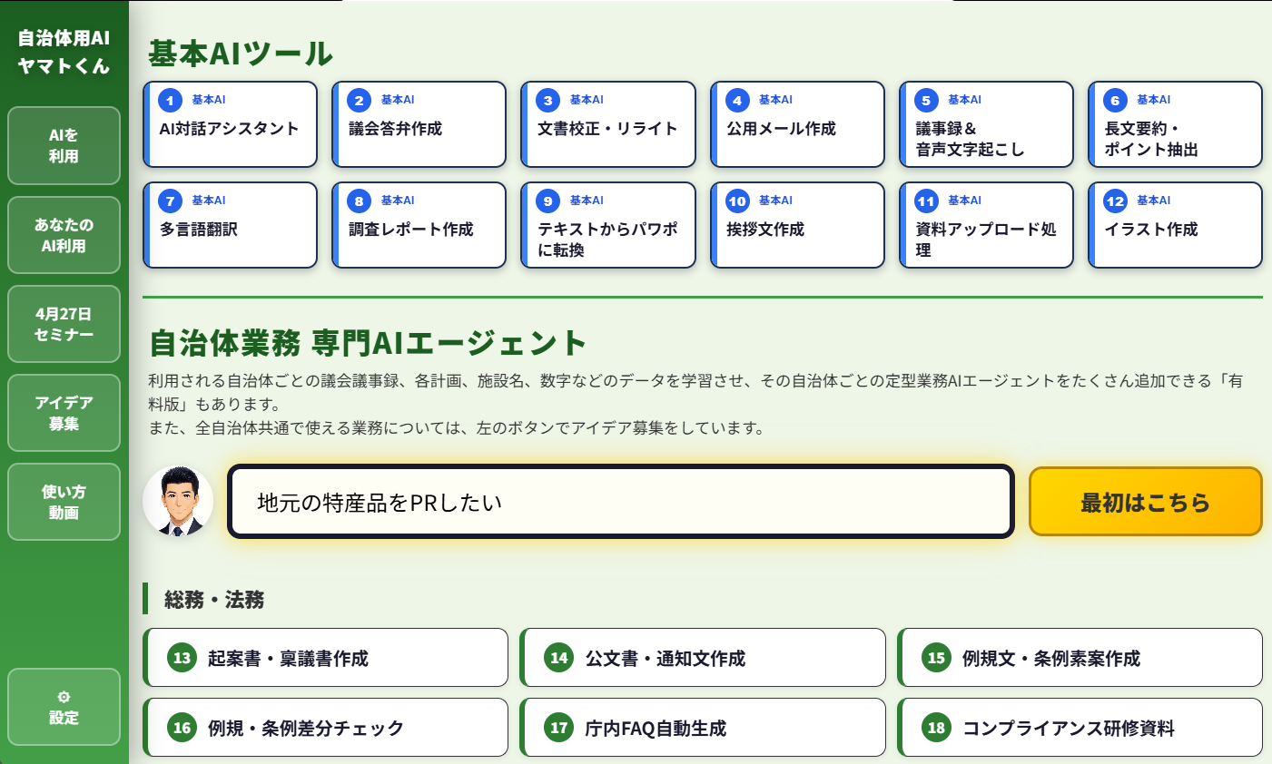Select アイデア募集 in the sidebar

(x=64, y=413)
